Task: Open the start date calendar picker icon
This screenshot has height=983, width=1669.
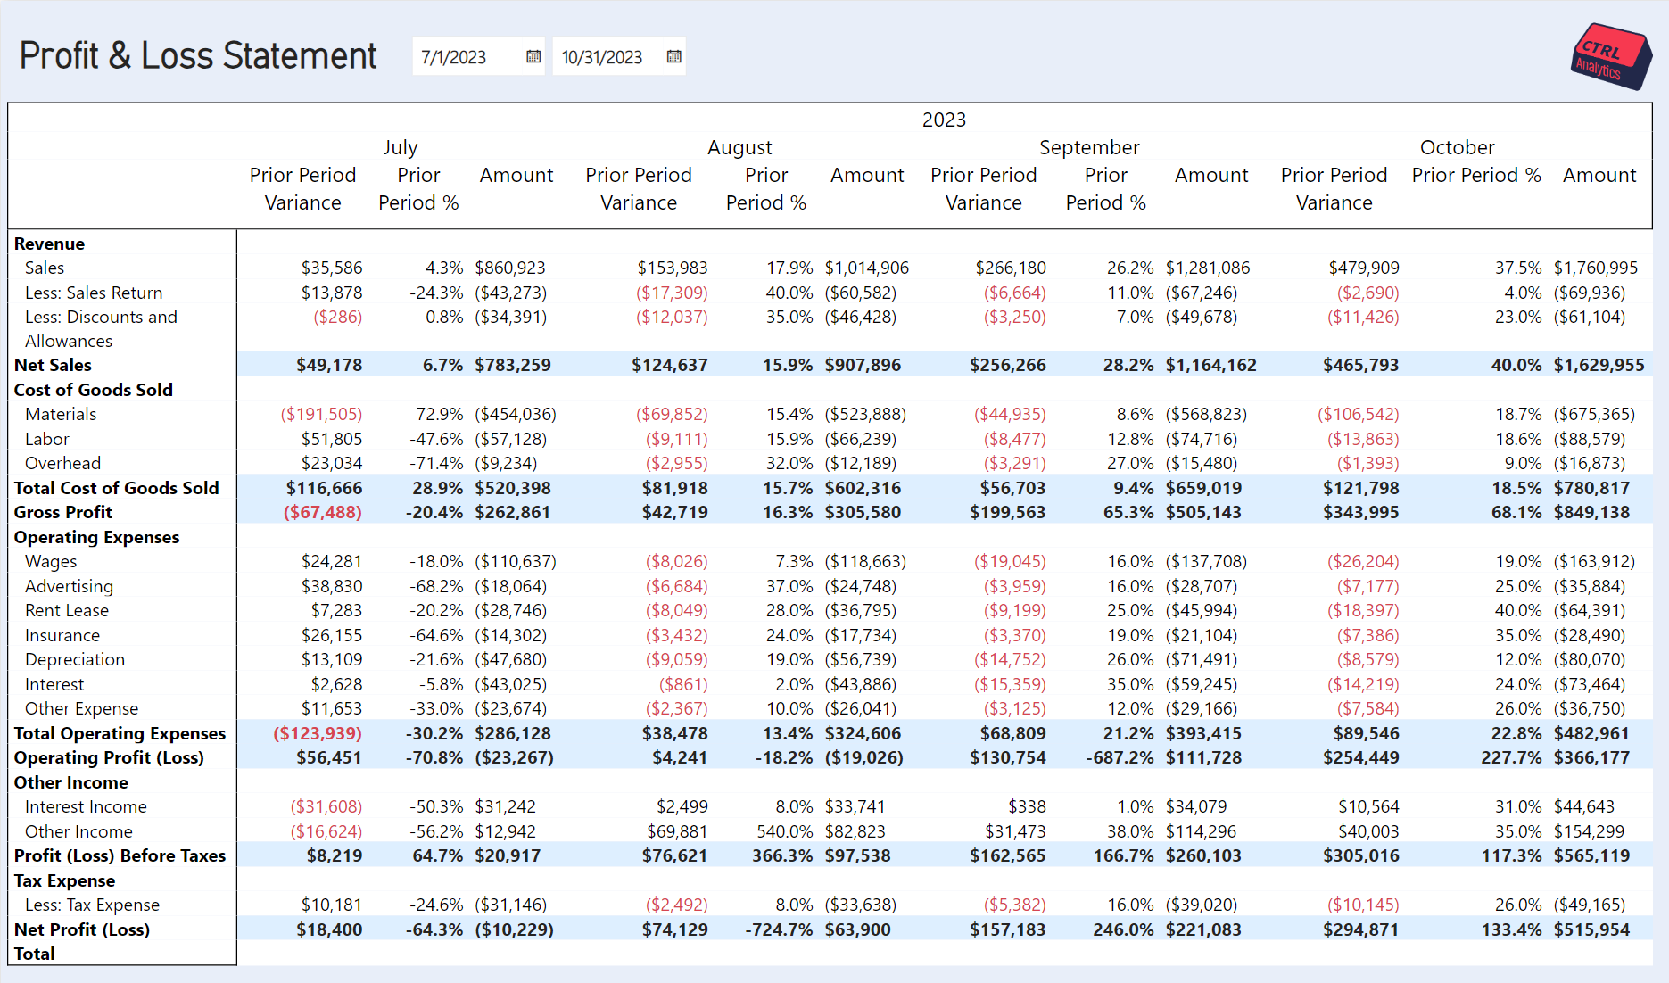Action: click(533, 57)
